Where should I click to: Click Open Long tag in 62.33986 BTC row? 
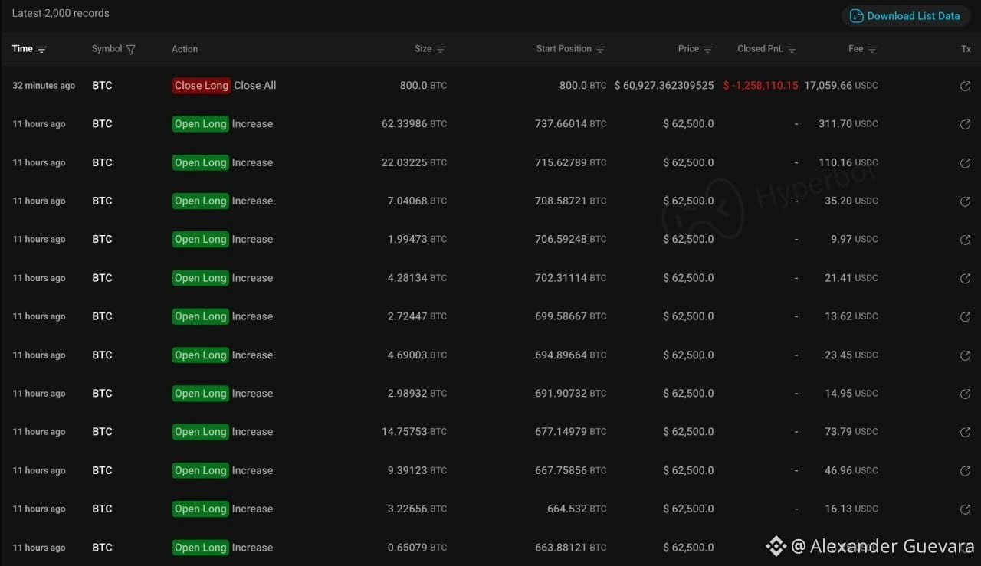(200, 124)
